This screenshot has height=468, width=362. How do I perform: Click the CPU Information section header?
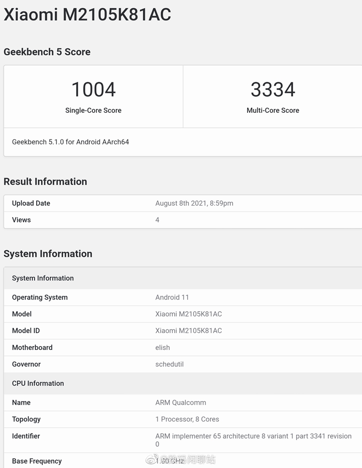(183, 383)
